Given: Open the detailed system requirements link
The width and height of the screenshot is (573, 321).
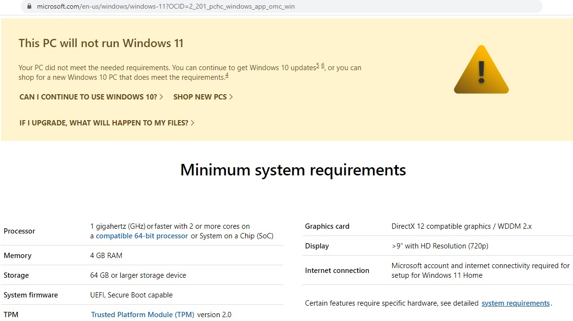Looking at the screenshot, I should pyautogui.click(x=515, y=303).
